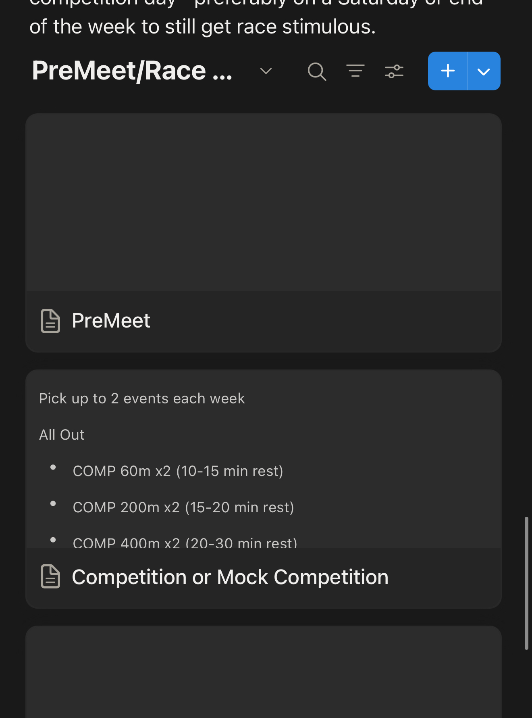Select the COMP 400m x2 bullet line

tap(185, 542)
